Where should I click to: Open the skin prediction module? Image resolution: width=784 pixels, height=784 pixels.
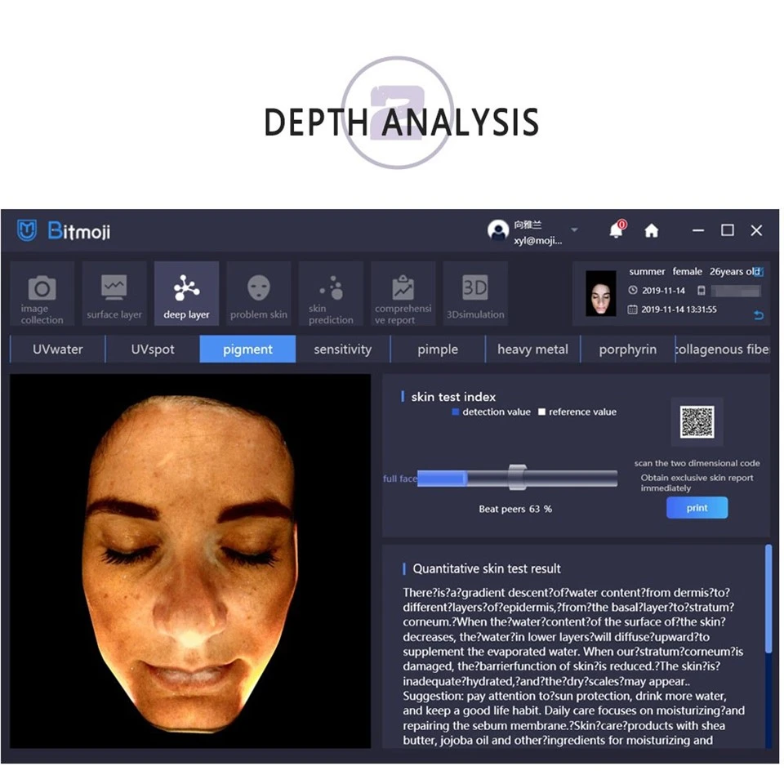click(x=331, y=293)
